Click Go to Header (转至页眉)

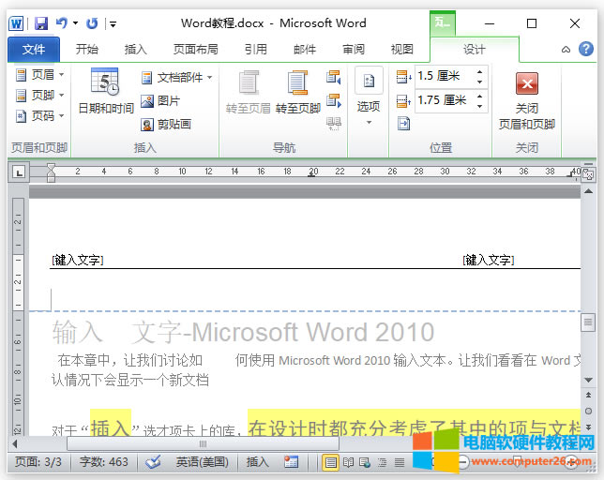(249, 93)
